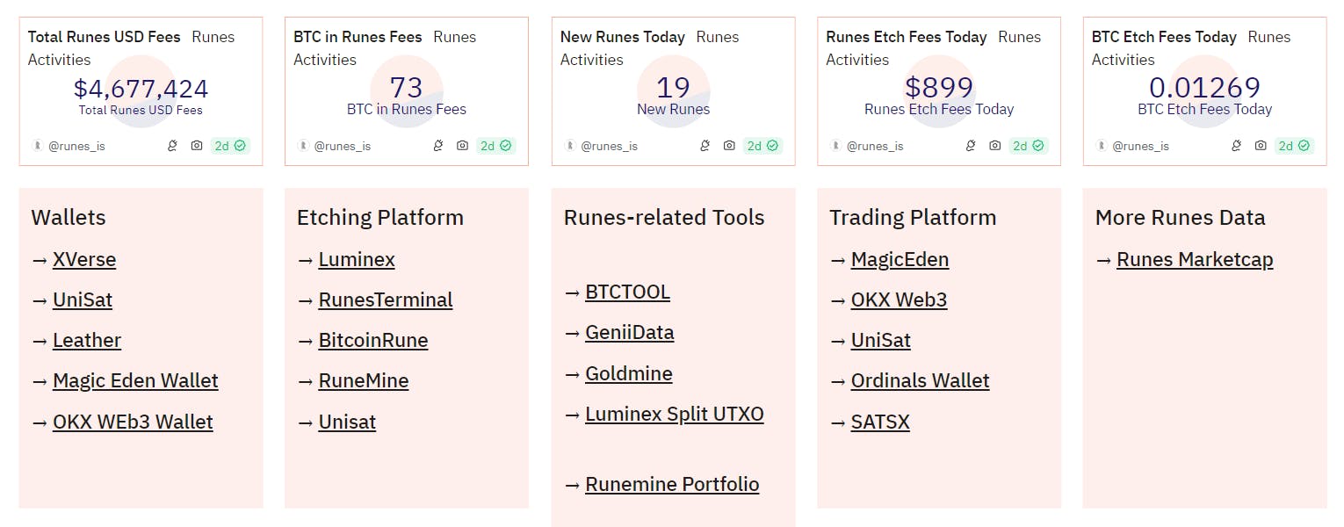
Task: Open the XVerse wallet link
Action: point(84,259)
